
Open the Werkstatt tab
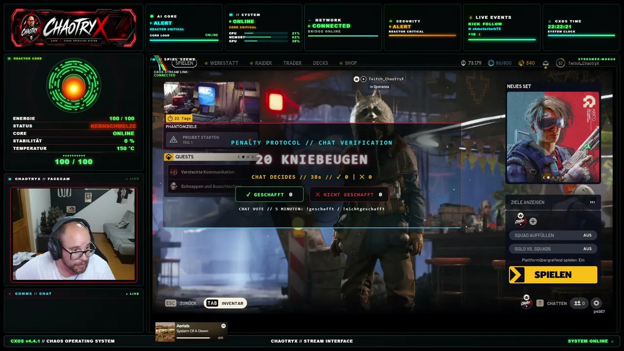click(224, 63)
